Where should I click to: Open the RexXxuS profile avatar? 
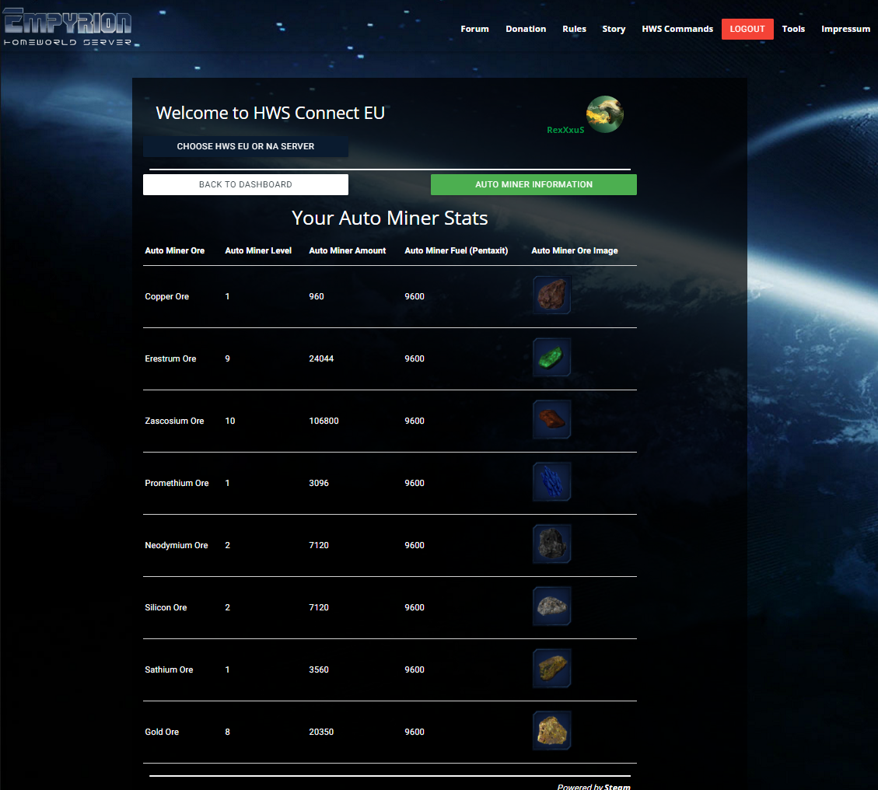click(605, 114)
